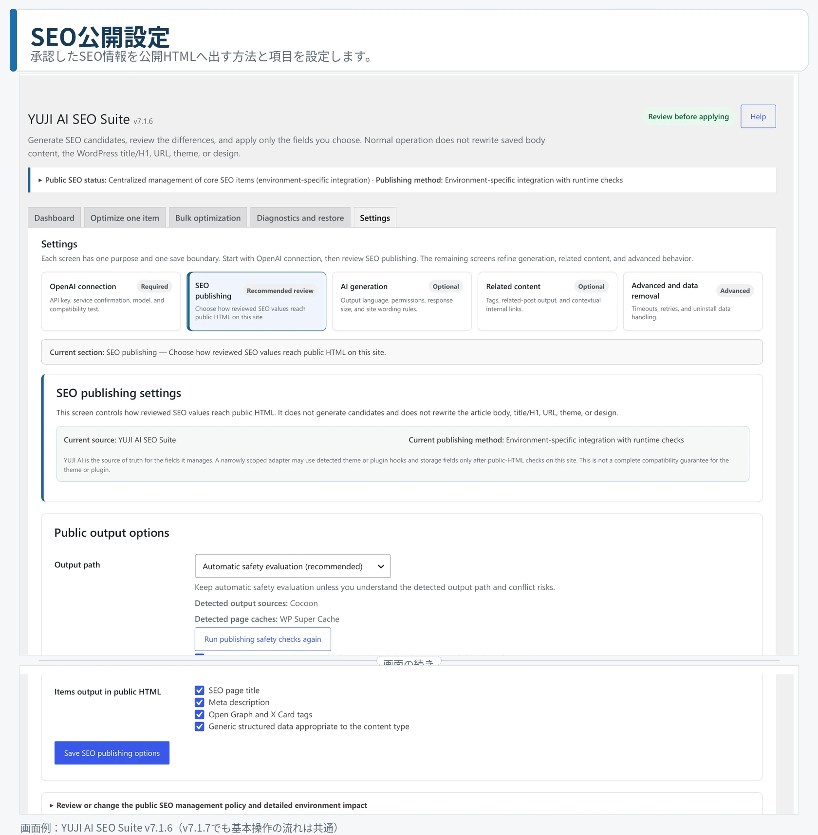Uncheck the SEO page title checkbox

point(200,690)
